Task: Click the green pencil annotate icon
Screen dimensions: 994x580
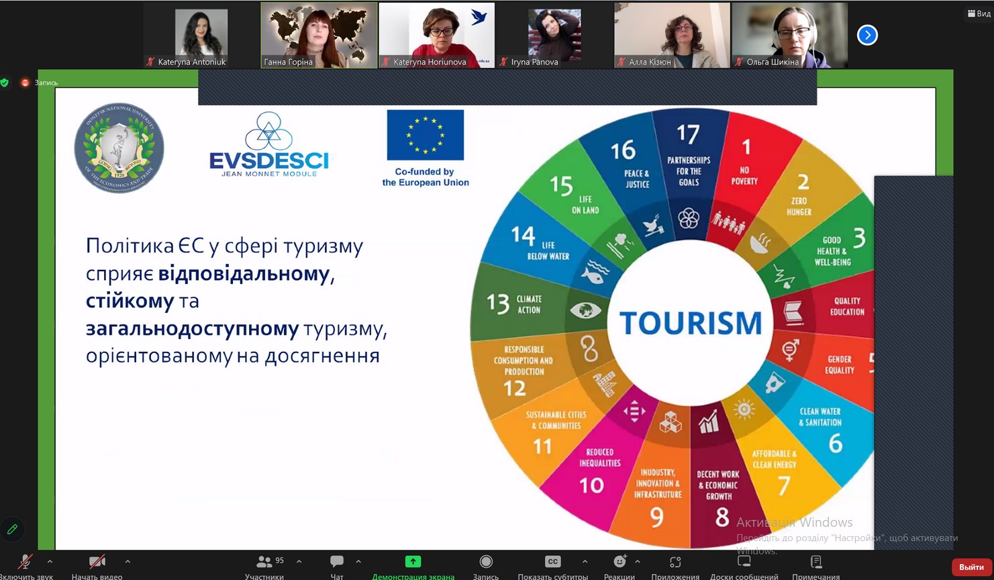Action: tap(12, 530)
